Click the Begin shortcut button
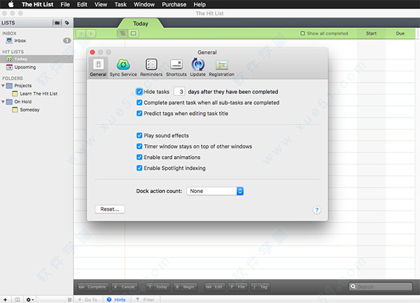 [x=185, y=287]
